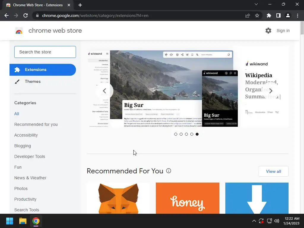Open the Recommended for you category
304x228 pixels.
(x=36, y=124)
